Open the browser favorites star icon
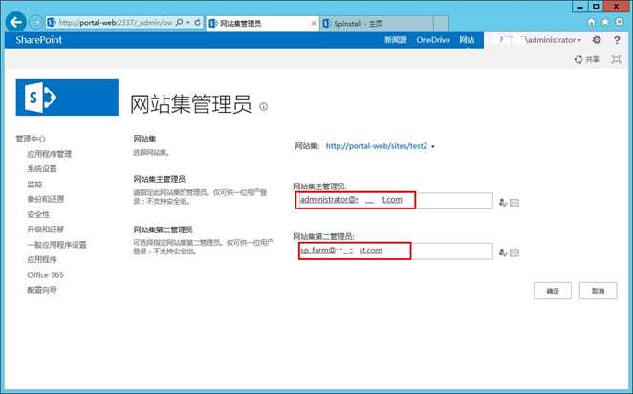 click(x=604, y=23)
